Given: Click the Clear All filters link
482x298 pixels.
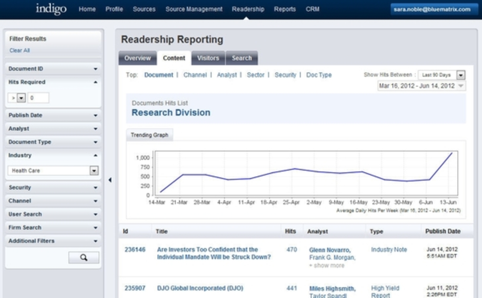Looking at the screenshot, I should click(19, 50).
